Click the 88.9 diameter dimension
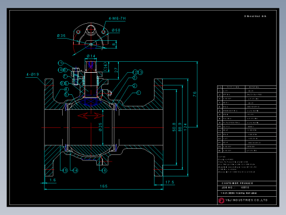 click(180, 127)
